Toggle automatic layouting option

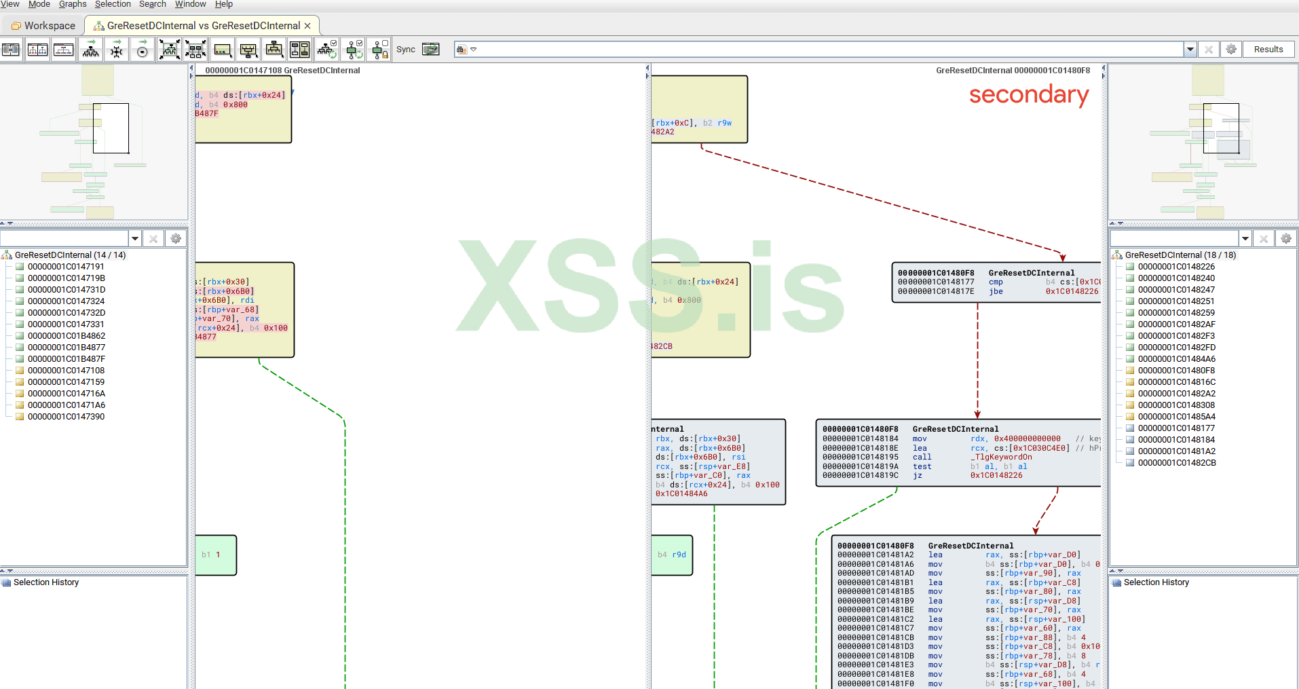pyautogui.click(x=327, y=50)
